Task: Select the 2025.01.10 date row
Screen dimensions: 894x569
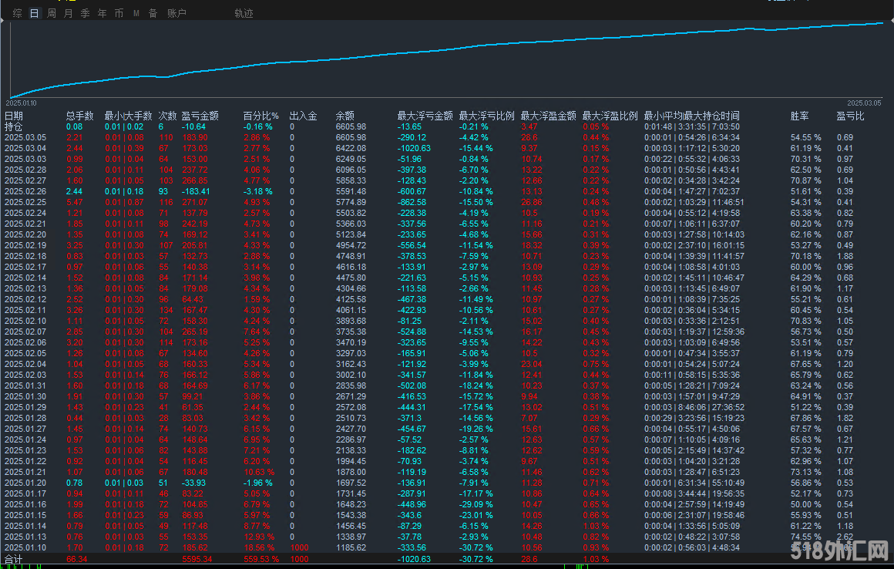Action: click(x=25, y=547)
